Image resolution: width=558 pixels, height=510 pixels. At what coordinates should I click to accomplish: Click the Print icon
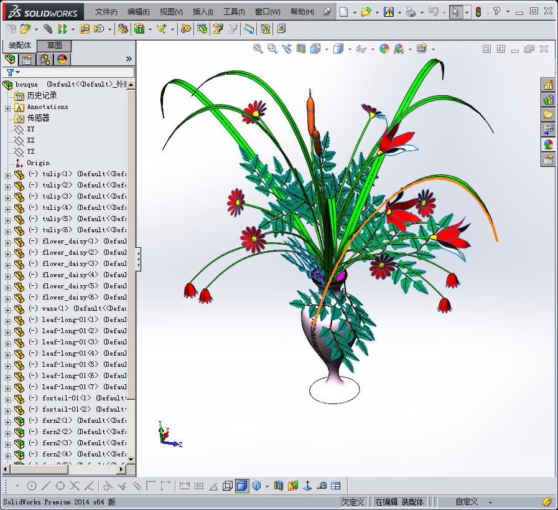[x=411, y=12]
